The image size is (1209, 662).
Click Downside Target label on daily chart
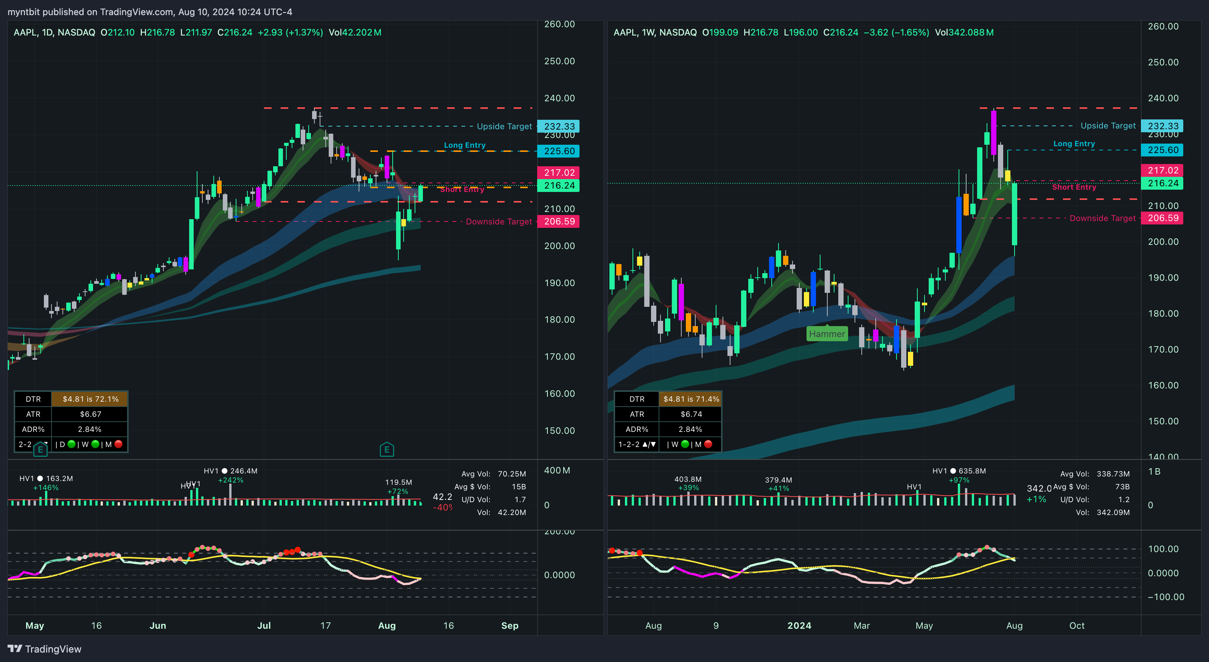[x=499, y=221]
